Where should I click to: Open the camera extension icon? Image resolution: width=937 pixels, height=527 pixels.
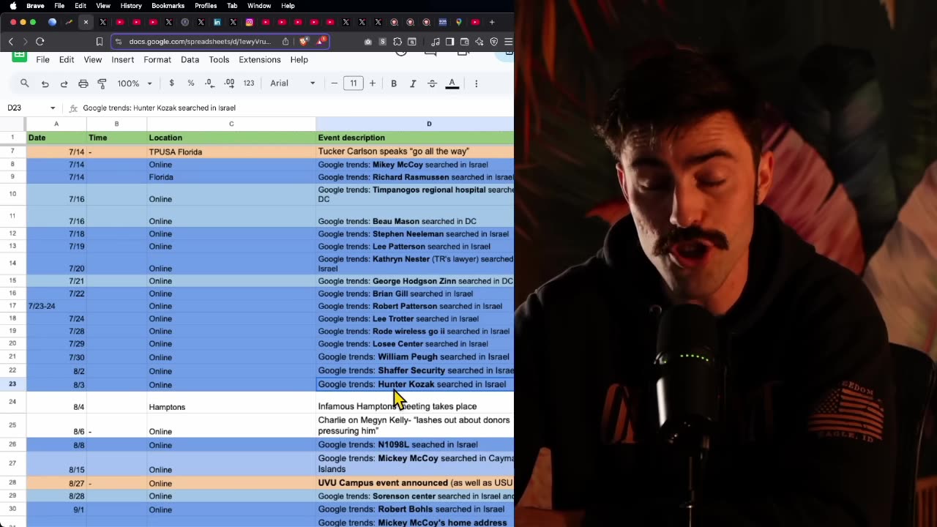coord(367,42)
